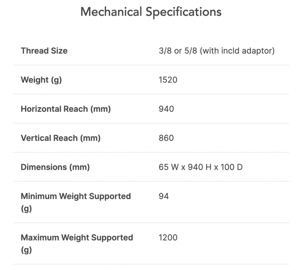Select the Weight (g) label
Viewport: 304px width, 270px height.
(x=41, y=80)
